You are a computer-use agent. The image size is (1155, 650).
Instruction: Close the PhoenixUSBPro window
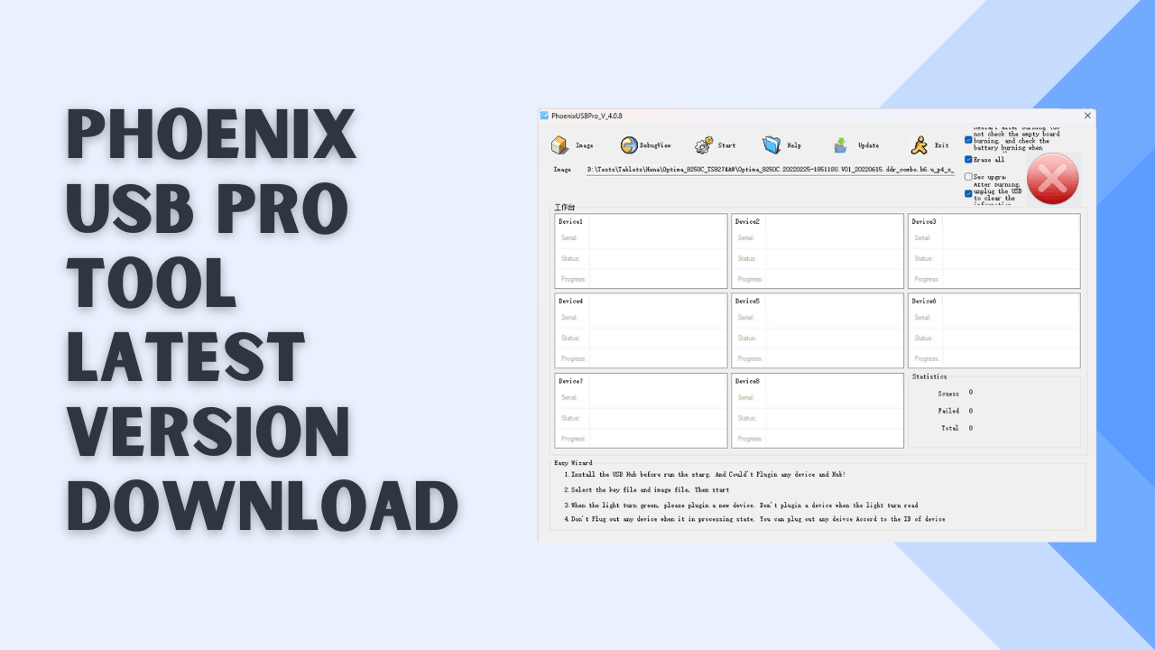[1087, 116]
